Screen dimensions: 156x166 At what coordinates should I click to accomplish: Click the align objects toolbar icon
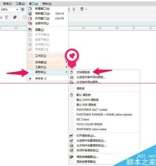pyautogui.click(x=74, y=9)
